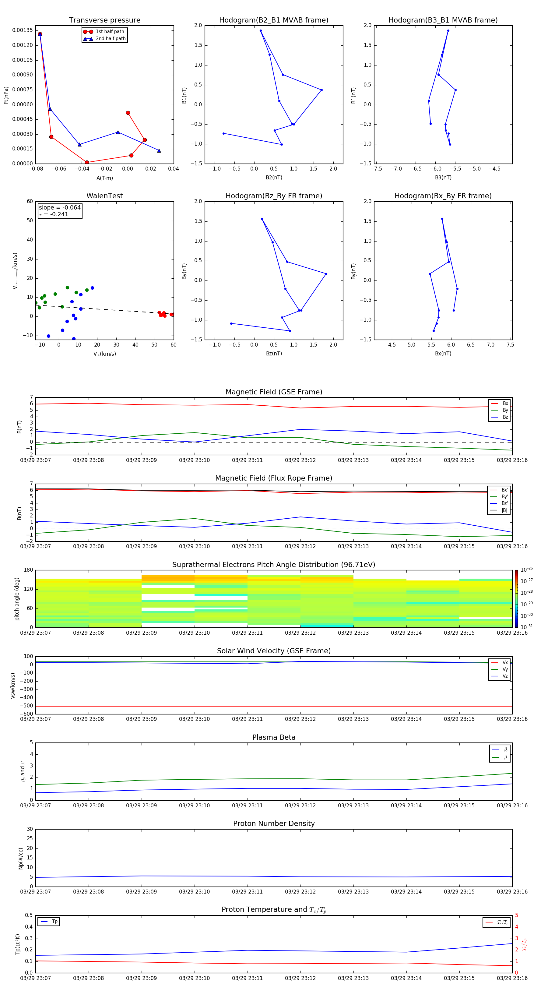Select "Bx'" in the Flux Rope legend
The image size is (548, 1005).
499,490
